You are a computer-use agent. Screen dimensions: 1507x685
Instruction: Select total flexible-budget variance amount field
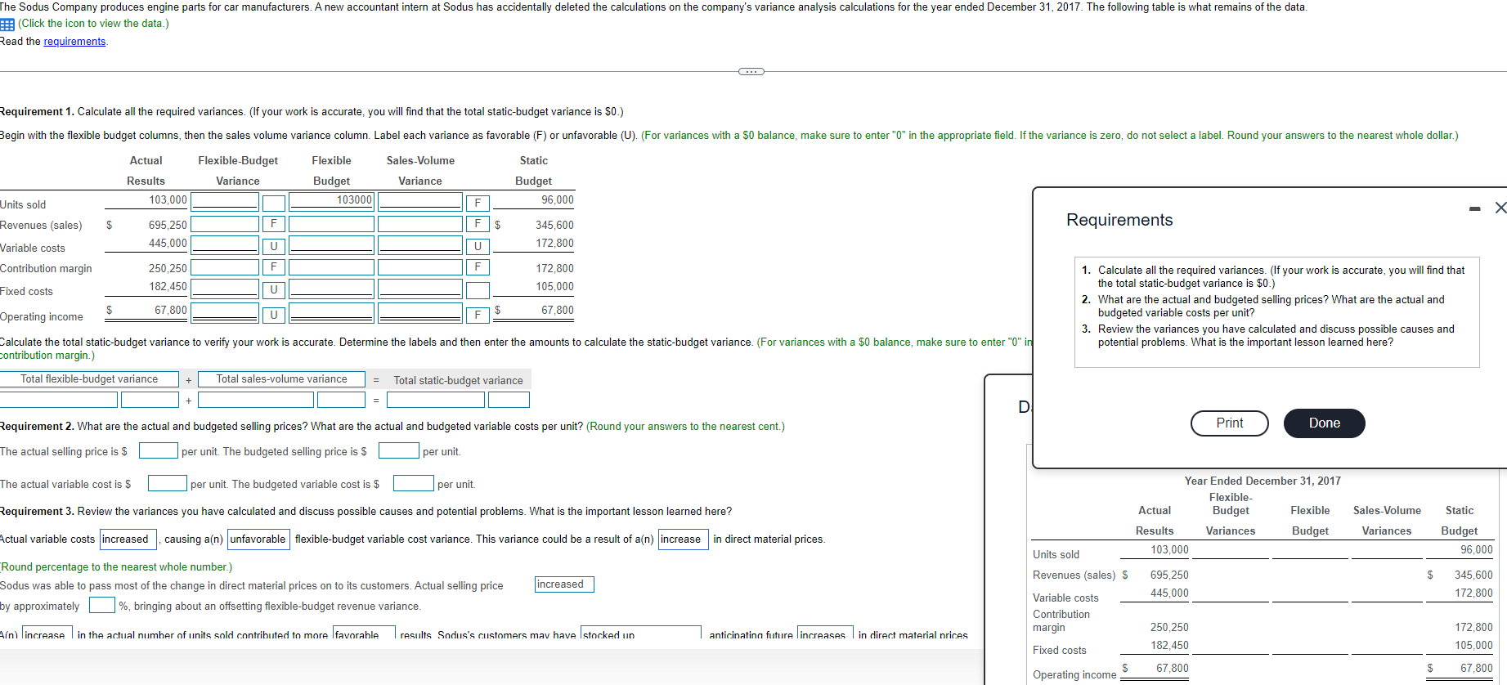coord(58,400)
